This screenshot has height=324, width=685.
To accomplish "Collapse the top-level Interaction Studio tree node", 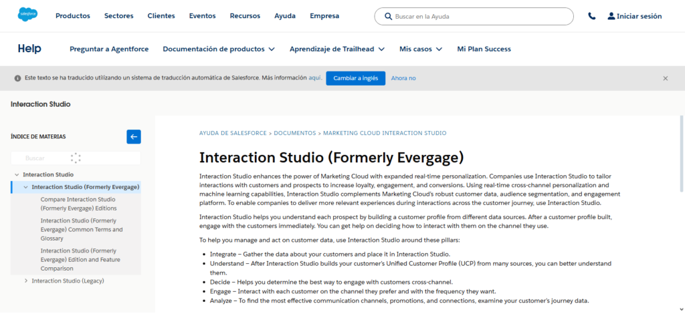I will click(17, 174).
